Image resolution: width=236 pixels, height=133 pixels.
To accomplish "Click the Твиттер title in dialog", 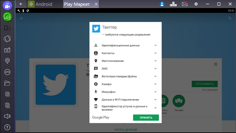I will coord(110,27).
